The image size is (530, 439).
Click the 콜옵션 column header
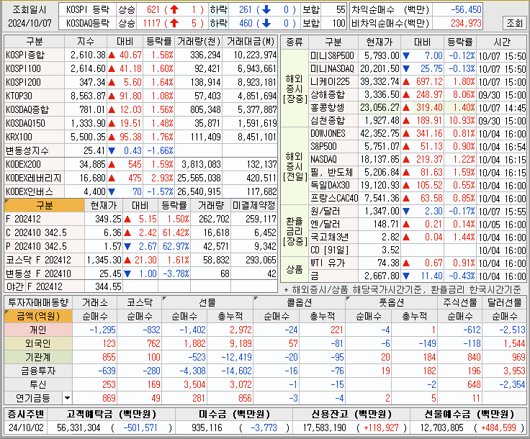pos(299,302)
